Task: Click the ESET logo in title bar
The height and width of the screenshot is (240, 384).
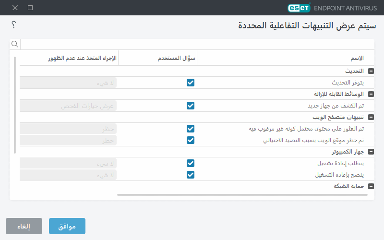Action: (x=299, y=8)
